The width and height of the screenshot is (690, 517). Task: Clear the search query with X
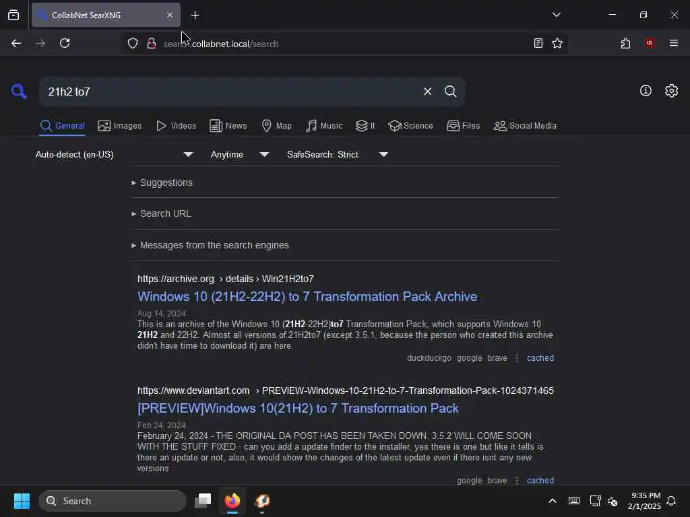[x=427, y=92]
